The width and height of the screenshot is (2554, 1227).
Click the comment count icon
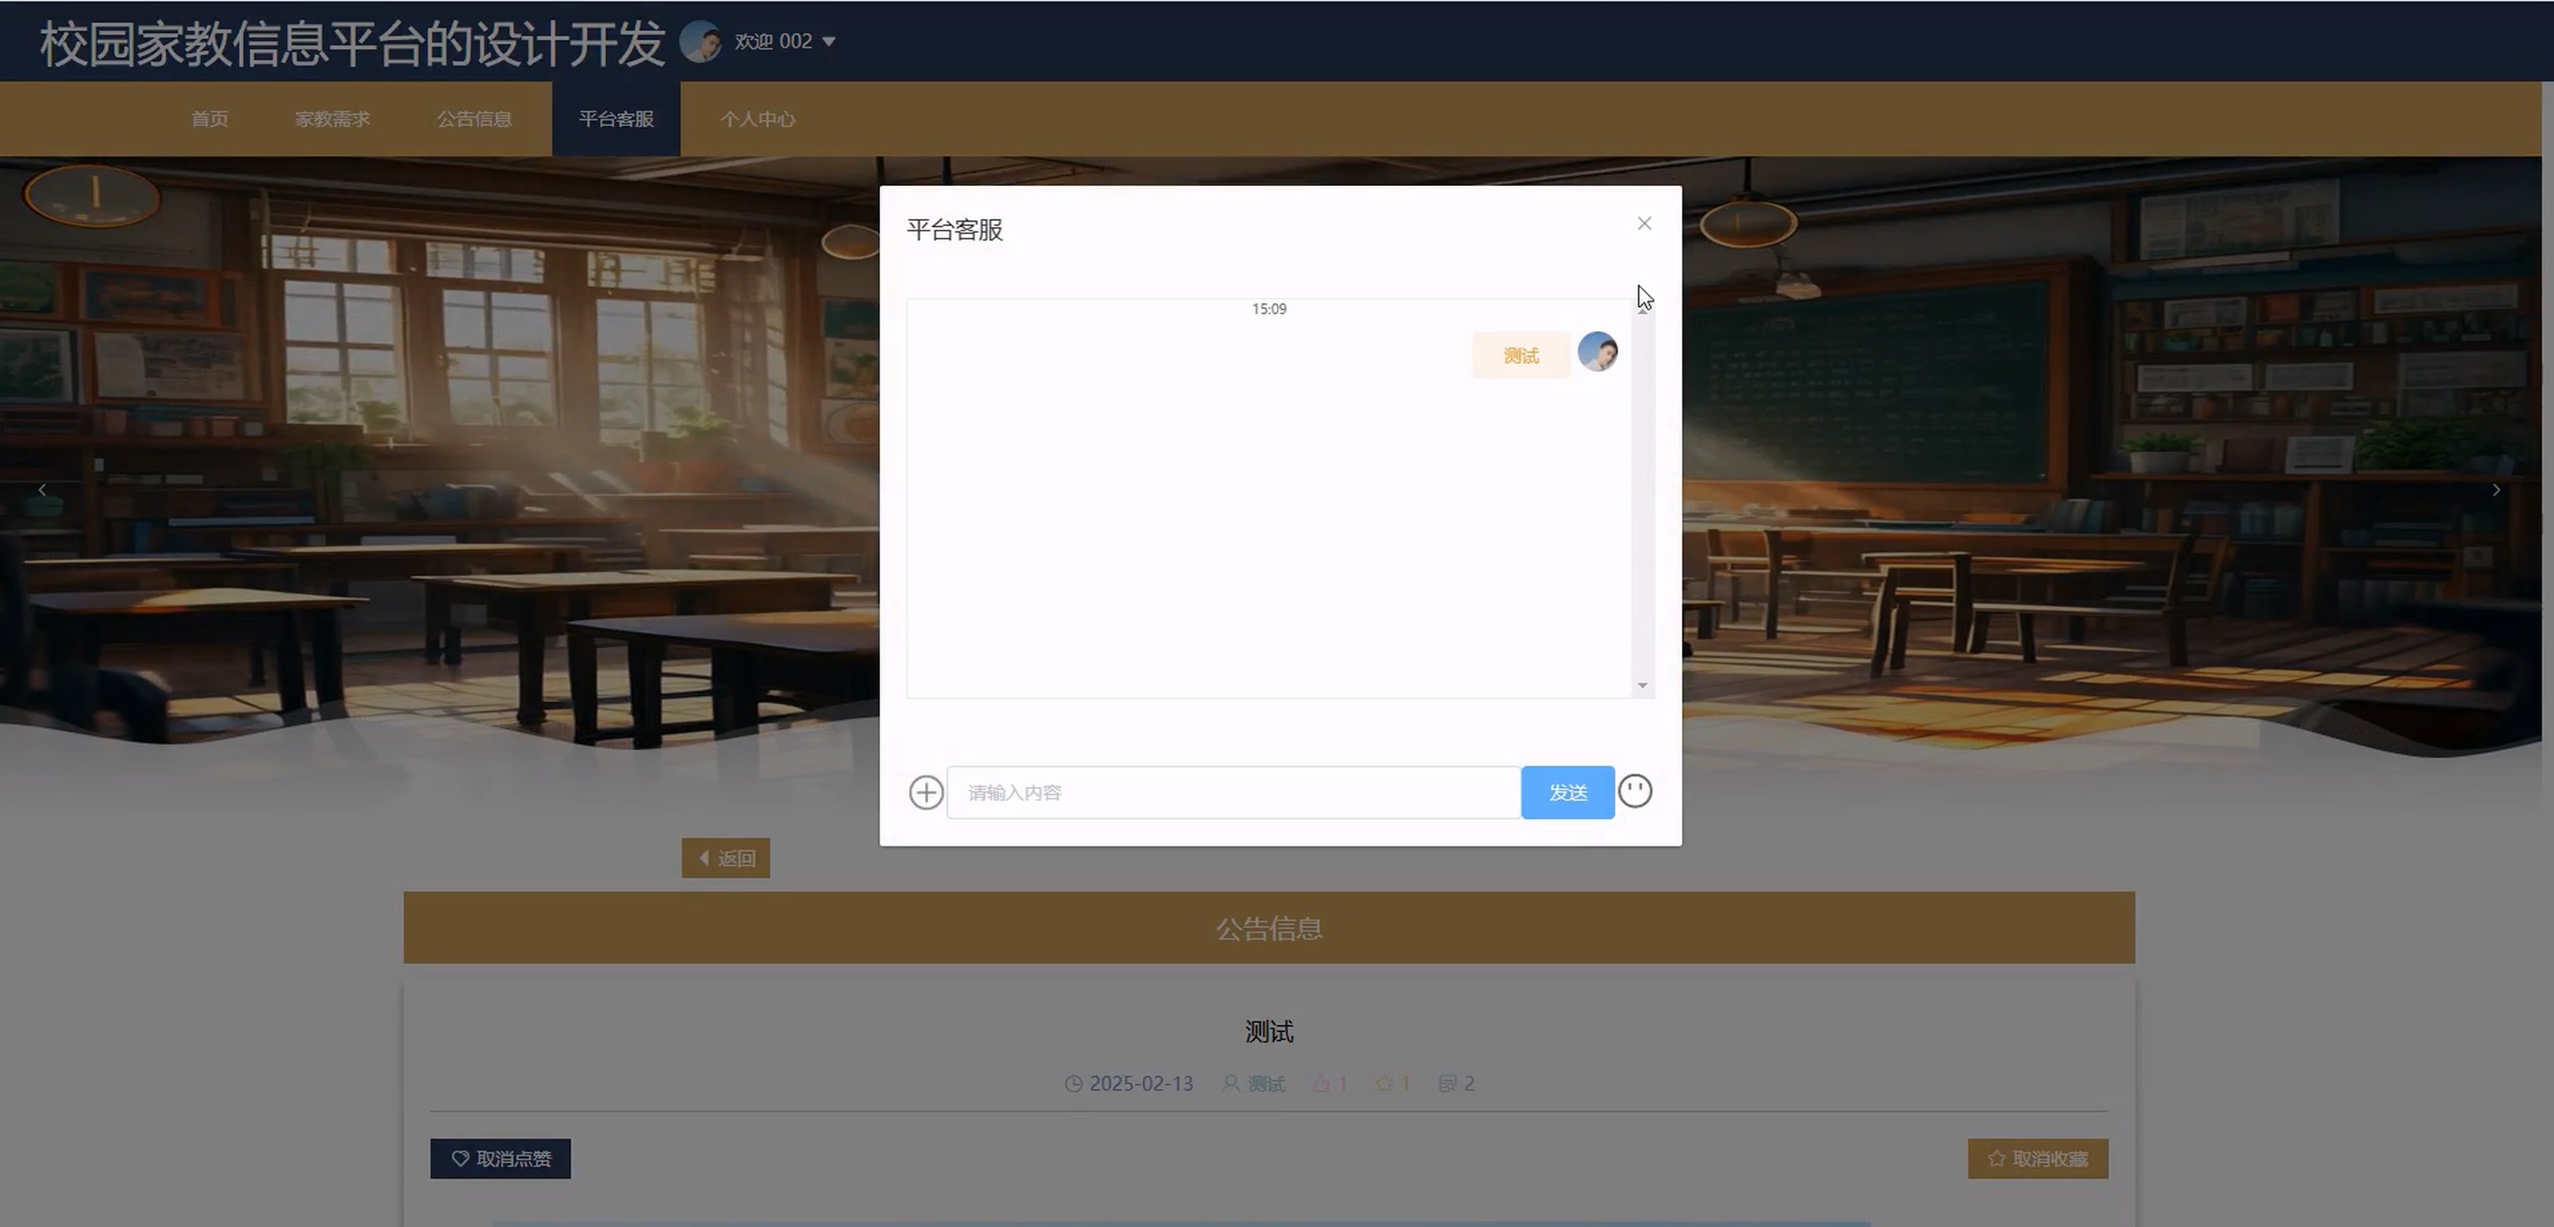coord(1446,1084)
